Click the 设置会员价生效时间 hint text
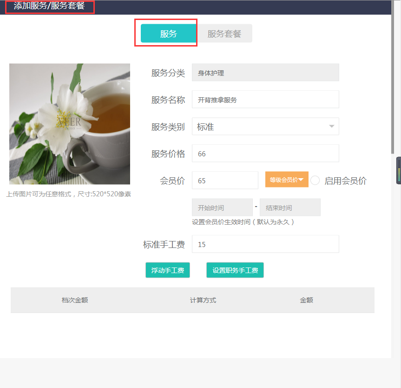The width and height of the screenshot is (401, 388). coord(243,222)
